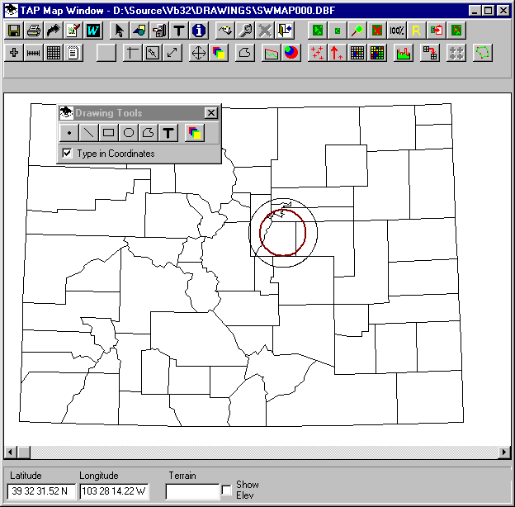
Task: Click the gray four-plus icon
Action: [x=456, y=53]
